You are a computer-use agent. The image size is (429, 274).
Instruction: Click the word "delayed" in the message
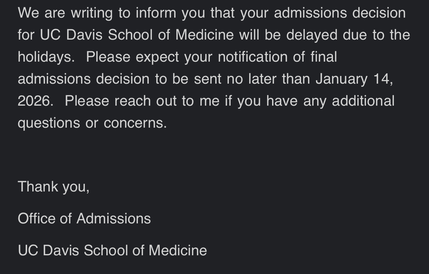coord(312,35)
